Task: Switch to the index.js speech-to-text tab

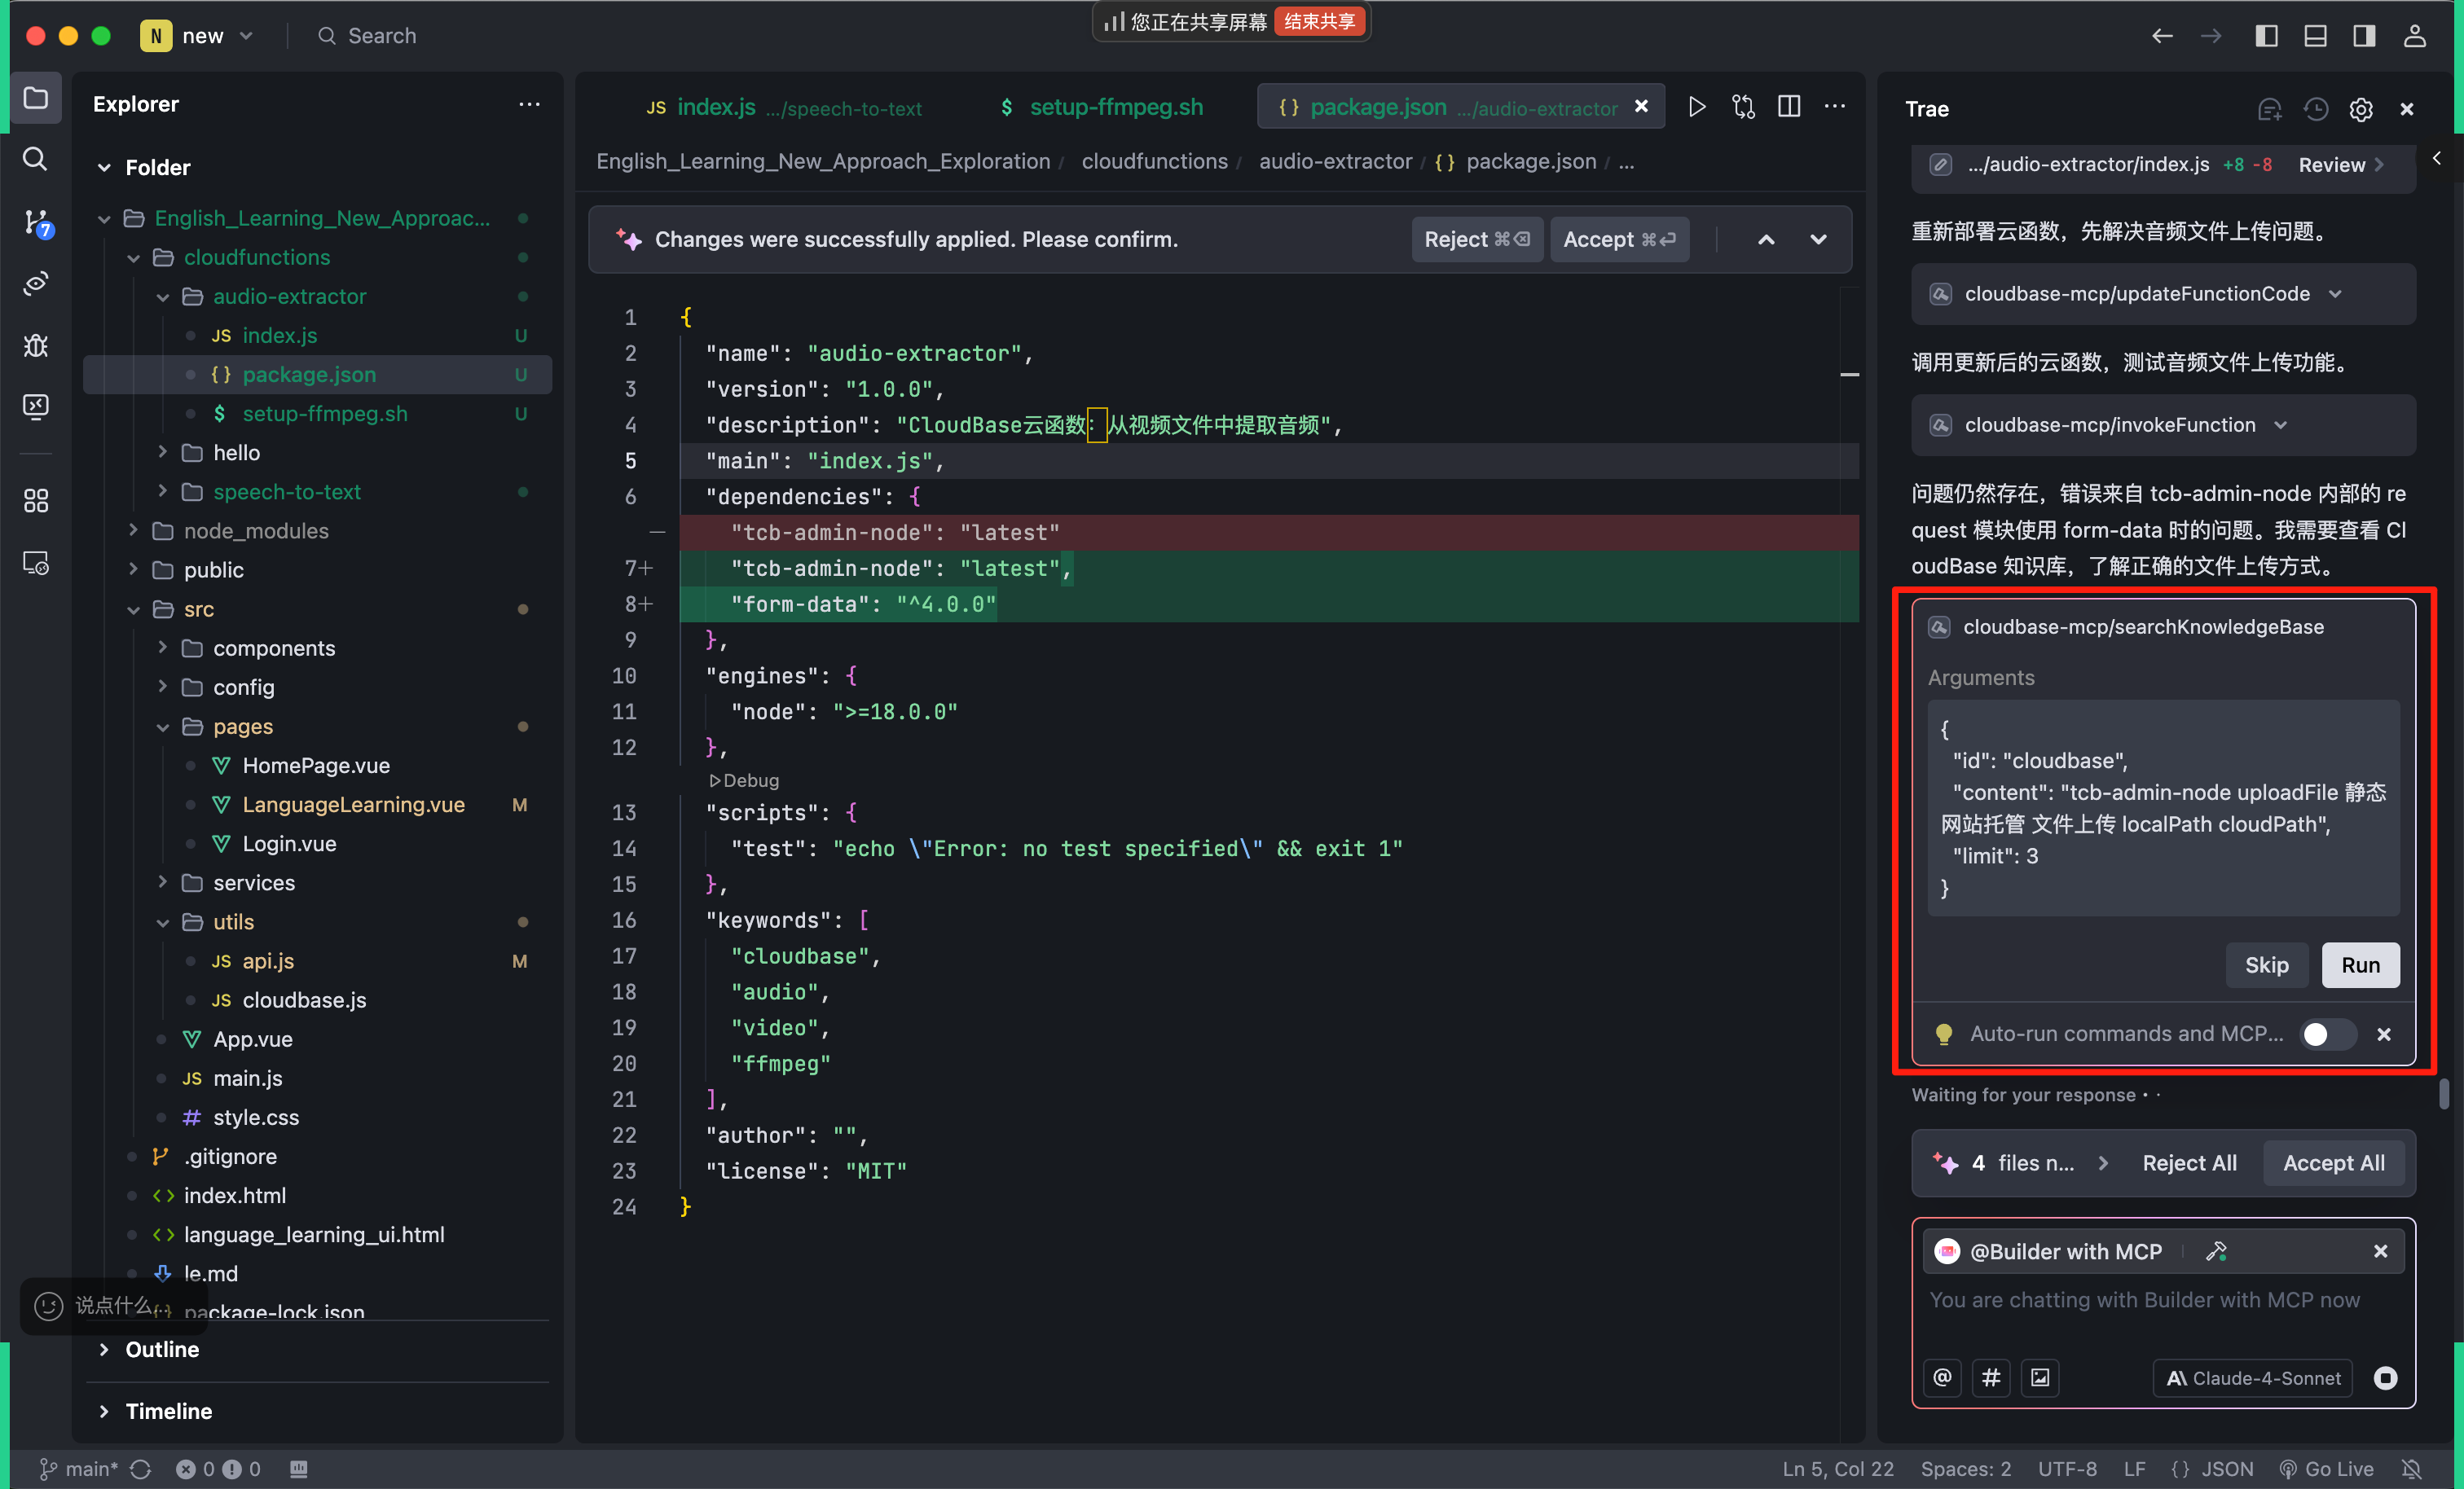Action: pos(784,107)
